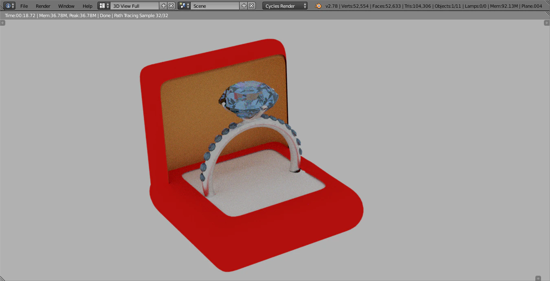Viewport: 550px width, 281px height.
Task: Open the Cycles Render engine dropdown
Action: click(x=285, y=6)
